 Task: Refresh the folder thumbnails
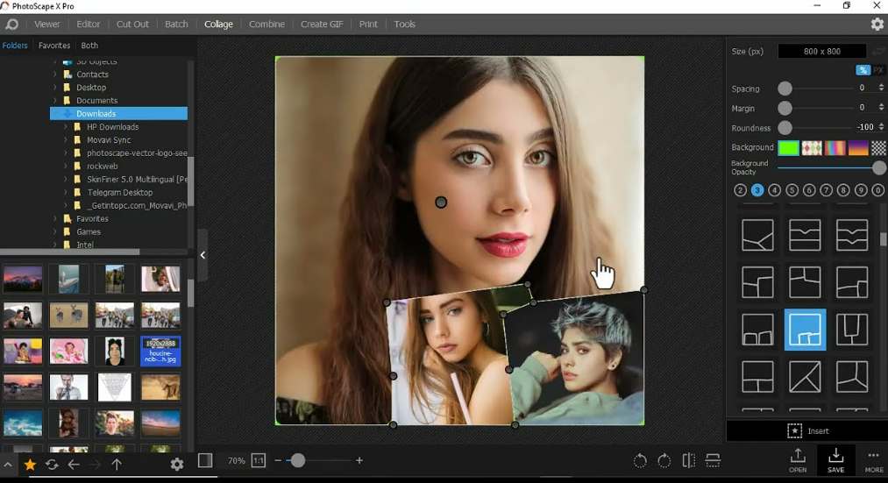point(52,465)
